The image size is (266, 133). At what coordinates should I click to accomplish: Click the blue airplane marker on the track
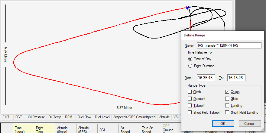coord(188,8)
